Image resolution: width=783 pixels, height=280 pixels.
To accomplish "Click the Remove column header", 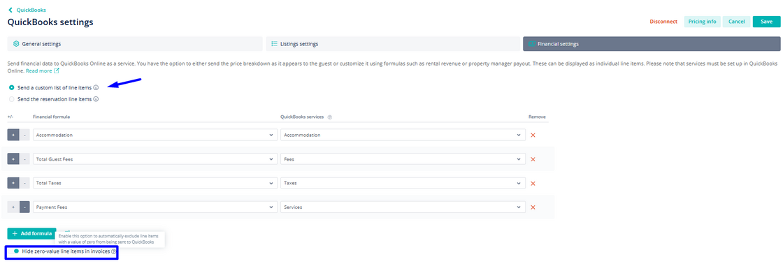I will point(538,117).
